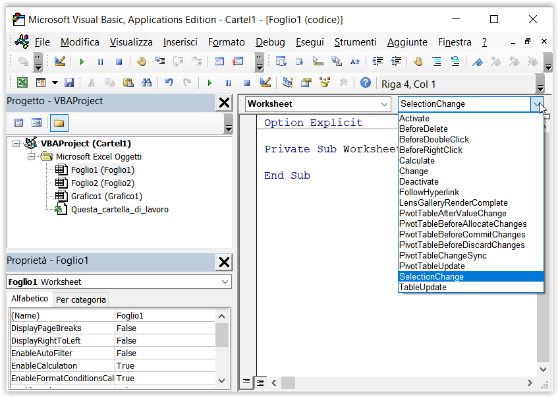The width and height of the screenshot is (558, 397).
Task: Switch to Full Module View at code bottom
Action: point(260,382)
